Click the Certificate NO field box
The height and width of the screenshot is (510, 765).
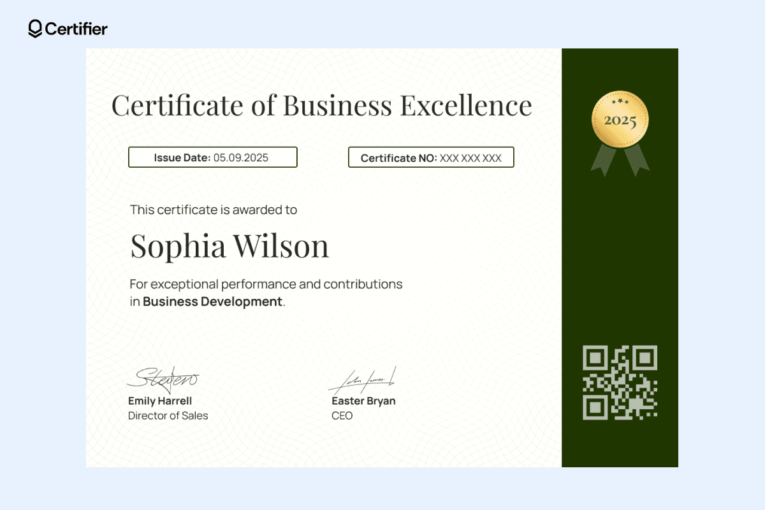(430, 157)
